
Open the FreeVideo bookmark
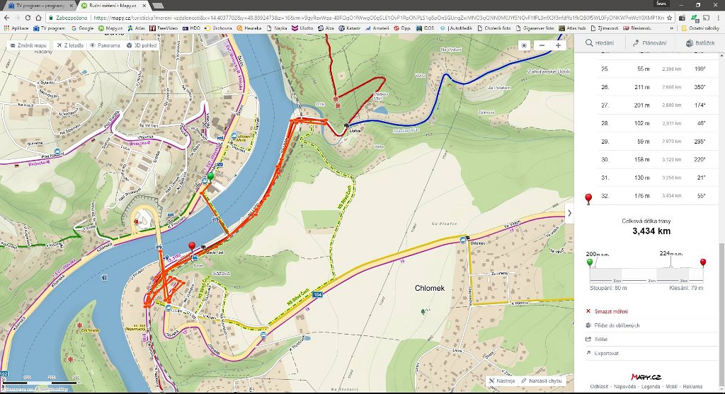(164, 28)
